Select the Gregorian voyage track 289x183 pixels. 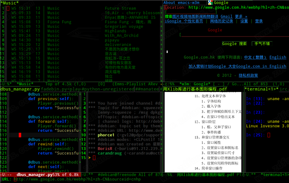tap(124, 26)
